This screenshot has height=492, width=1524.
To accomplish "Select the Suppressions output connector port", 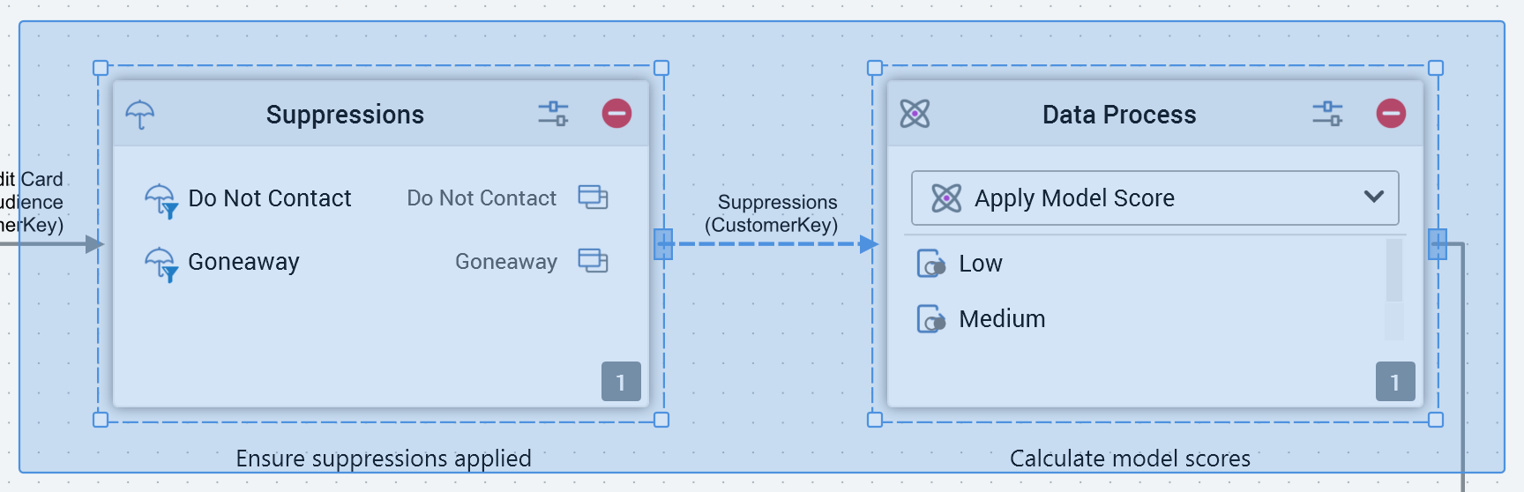I will 663,244.
